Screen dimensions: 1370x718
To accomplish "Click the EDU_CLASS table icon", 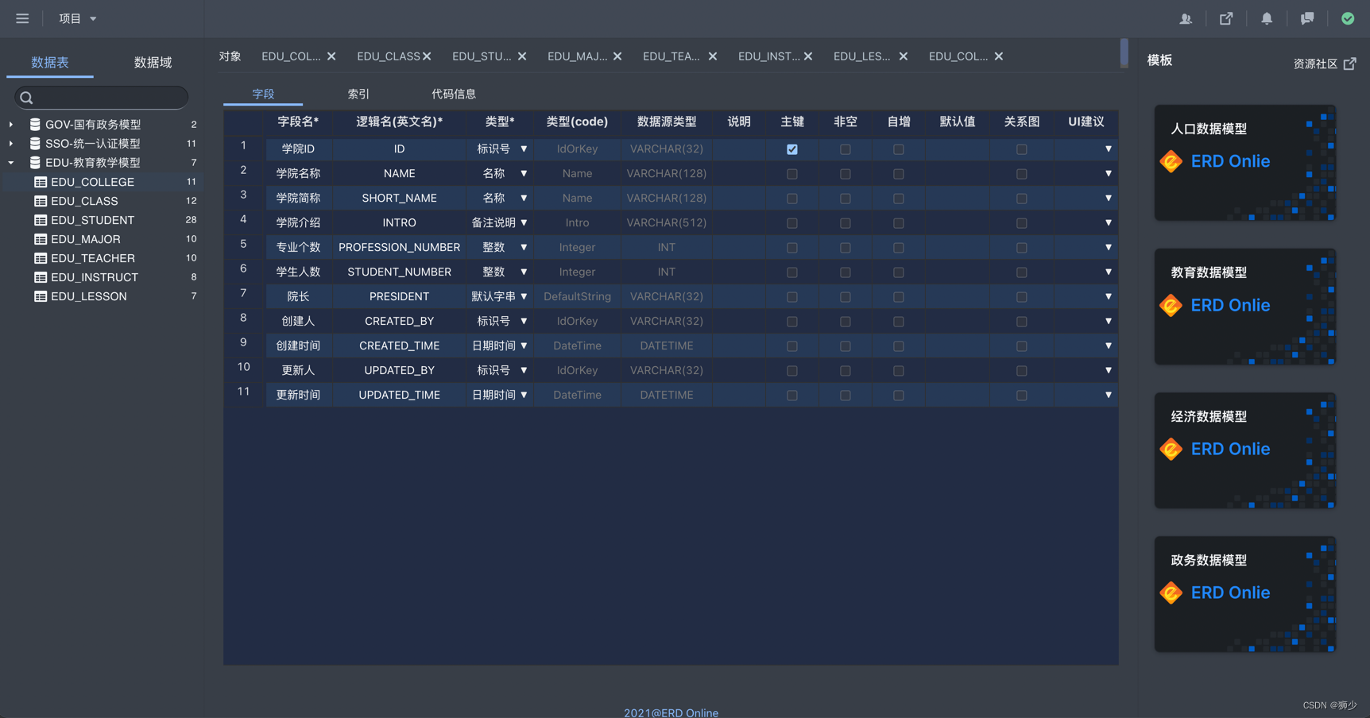I will pyautogui.click(x=41, y=201).
